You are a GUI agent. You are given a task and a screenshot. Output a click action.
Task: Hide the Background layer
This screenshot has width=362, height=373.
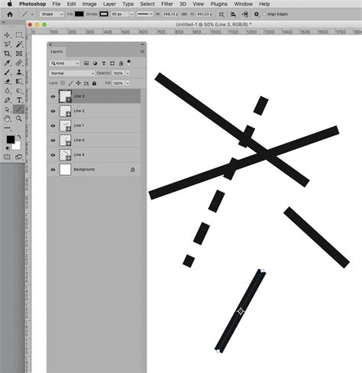coord(53,170)
